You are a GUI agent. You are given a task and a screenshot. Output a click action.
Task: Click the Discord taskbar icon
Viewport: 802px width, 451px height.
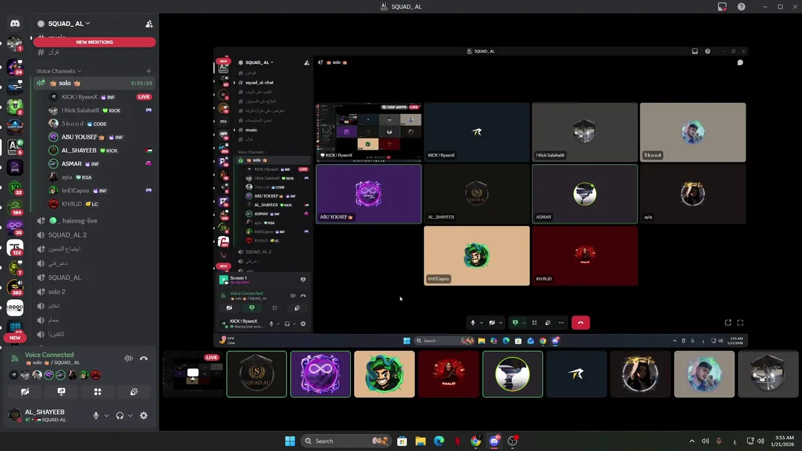tap(494, 441)
